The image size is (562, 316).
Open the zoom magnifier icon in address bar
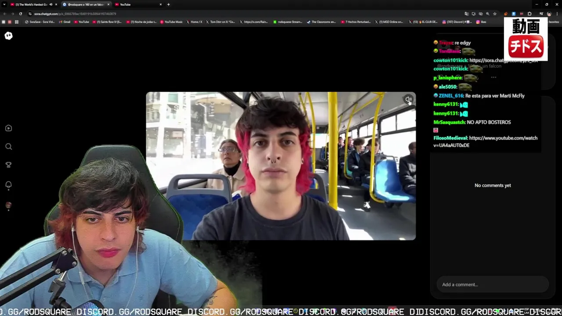pos(488,14)
